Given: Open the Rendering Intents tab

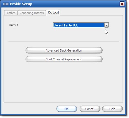Looking at the screenshot, I should (x=32, y=13).
